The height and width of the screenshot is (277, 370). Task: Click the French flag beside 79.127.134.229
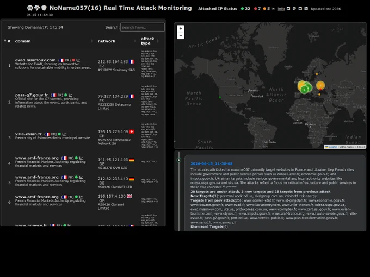click(132, 96)
